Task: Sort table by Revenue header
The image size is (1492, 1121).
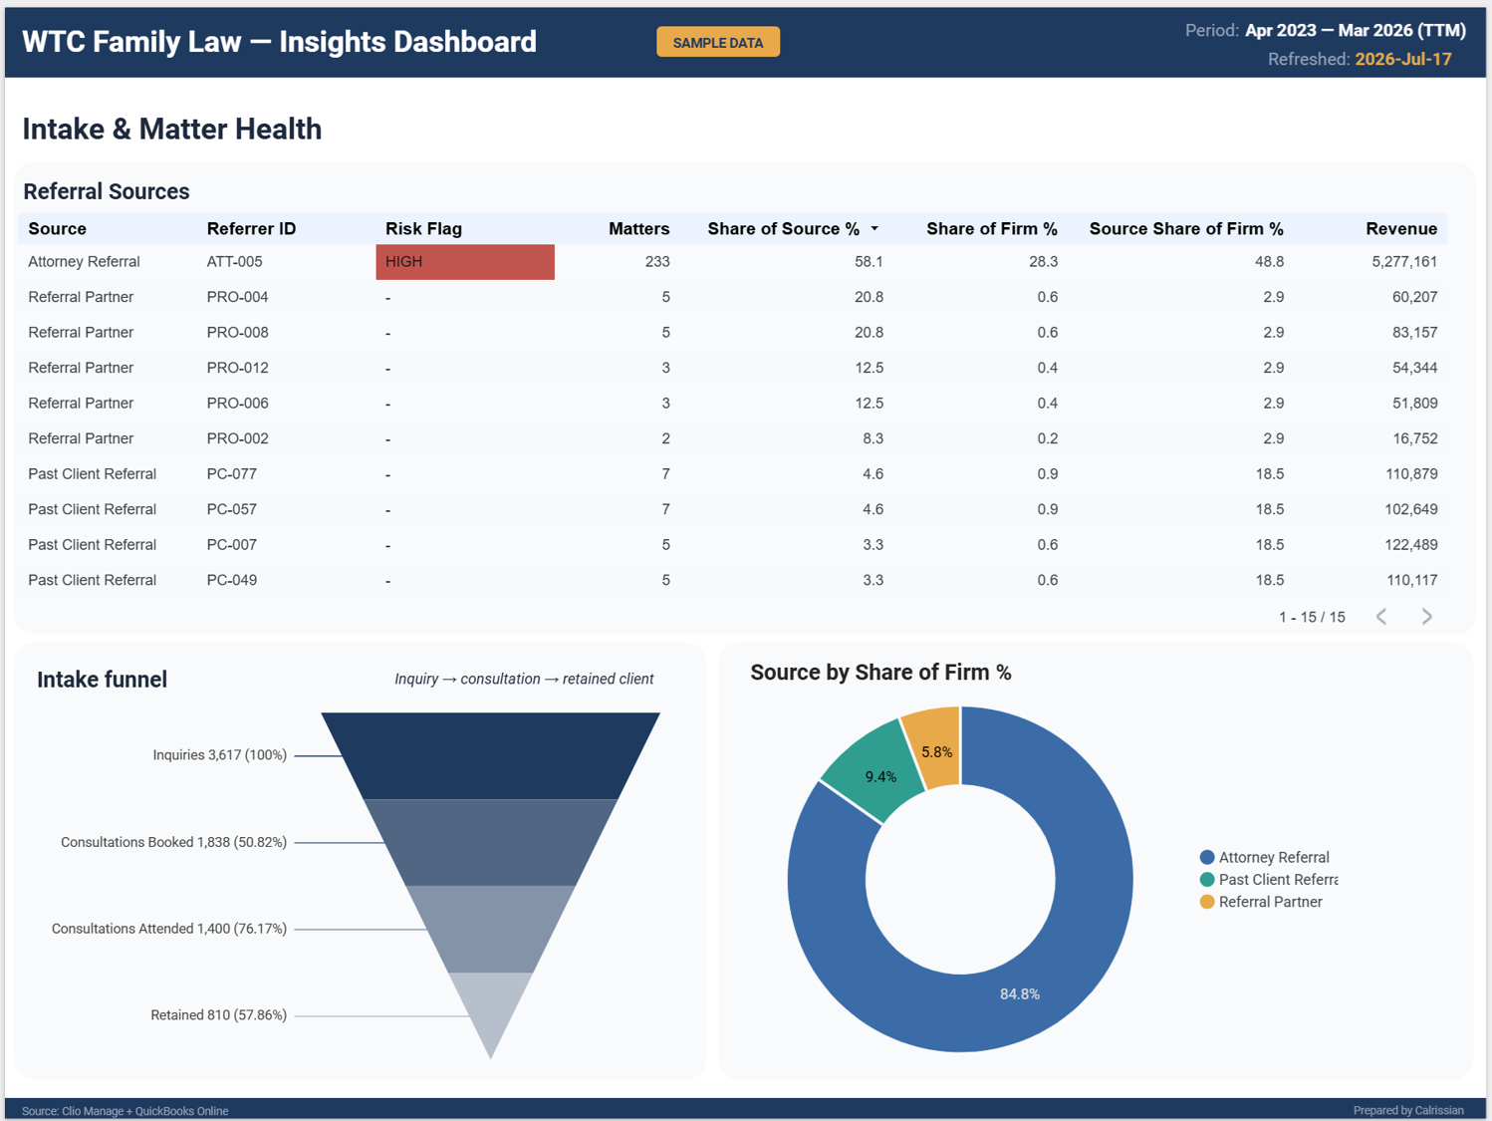Action: tap(1401, 229)
